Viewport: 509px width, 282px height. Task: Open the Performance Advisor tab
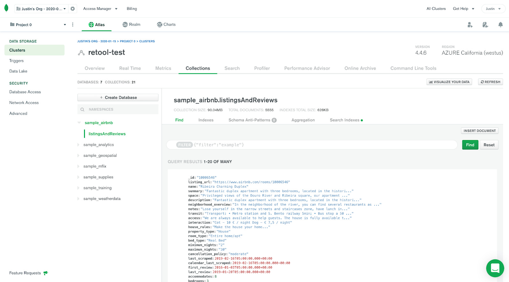(x=307, y=68)
